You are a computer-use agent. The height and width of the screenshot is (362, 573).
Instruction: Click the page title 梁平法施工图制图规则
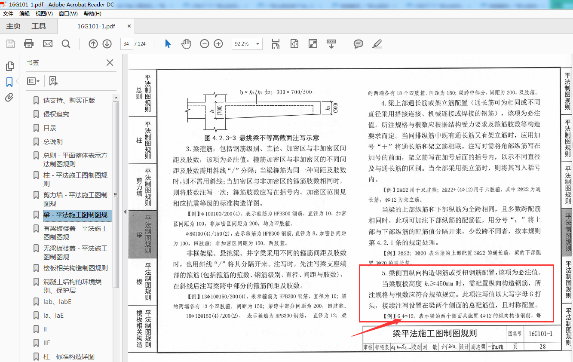[435, 334]
